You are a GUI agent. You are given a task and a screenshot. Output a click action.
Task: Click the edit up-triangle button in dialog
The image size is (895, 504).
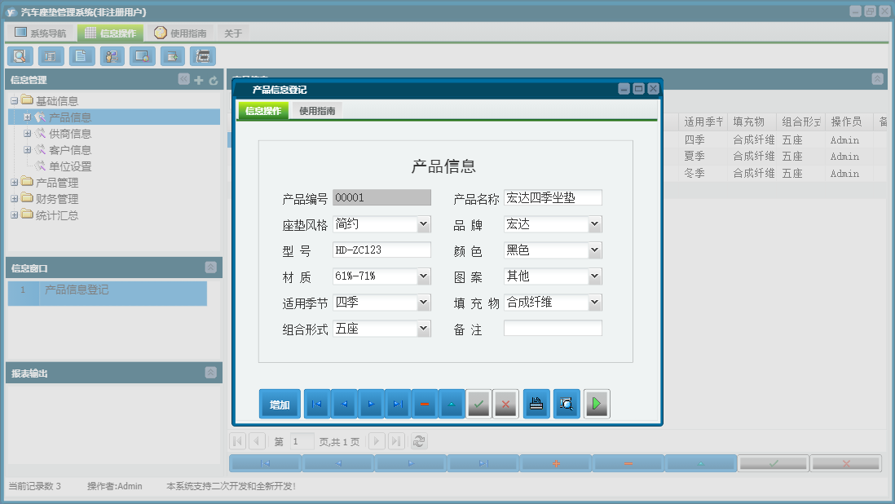452,405
